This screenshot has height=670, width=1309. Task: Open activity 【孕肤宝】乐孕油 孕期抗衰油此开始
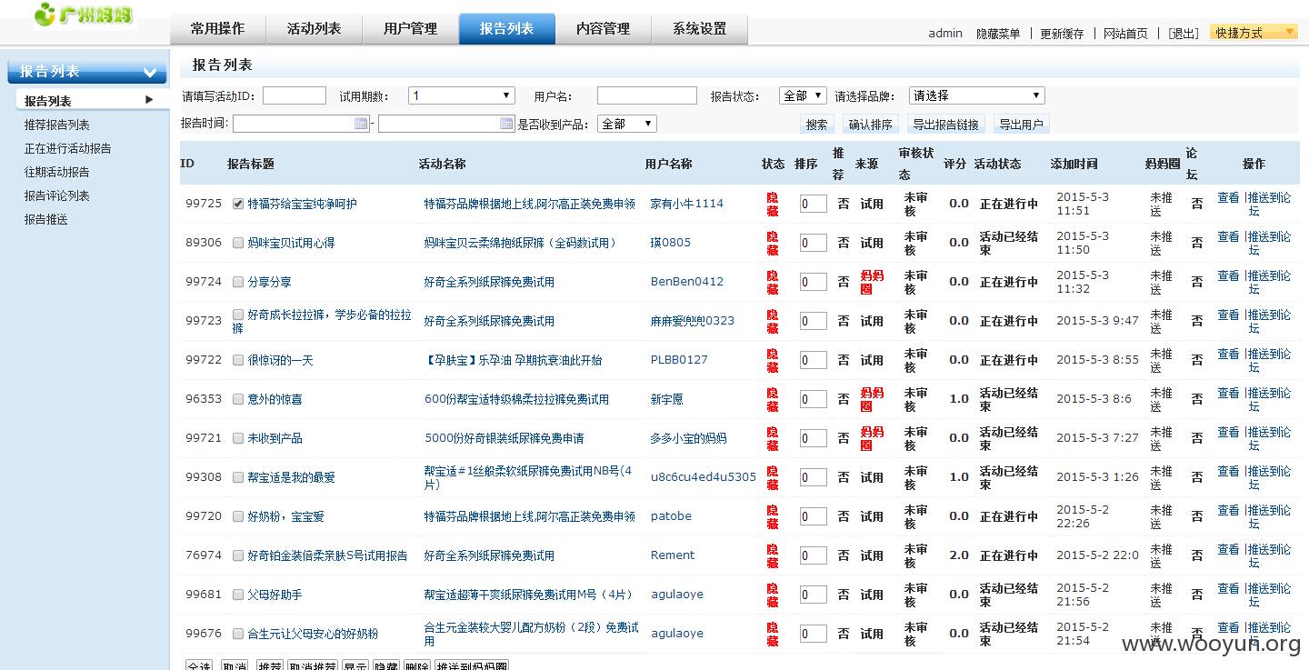click(513, 360)
